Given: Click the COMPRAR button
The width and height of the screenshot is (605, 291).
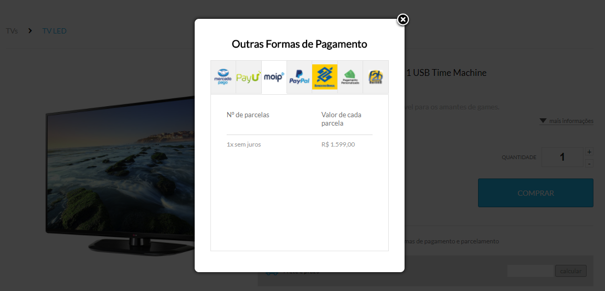Looking at the screenshot, I should [x=536, y=193].
